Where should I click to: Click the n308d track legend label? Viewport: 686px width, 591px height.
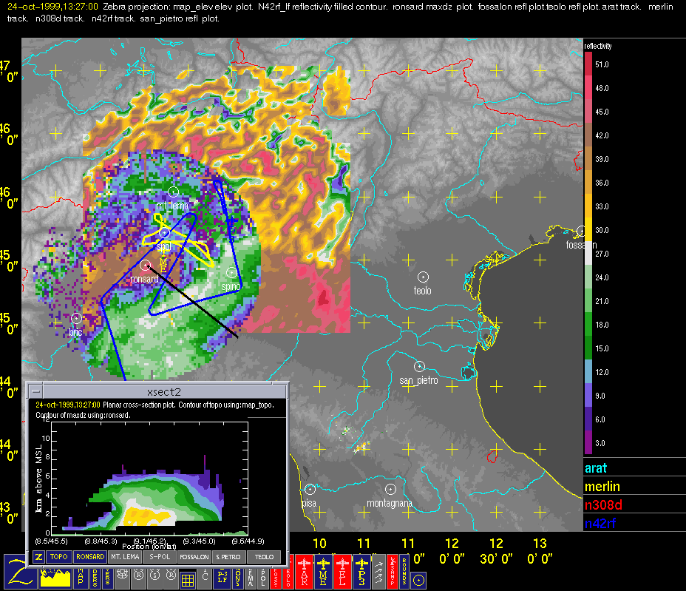(x=603, y=504)
